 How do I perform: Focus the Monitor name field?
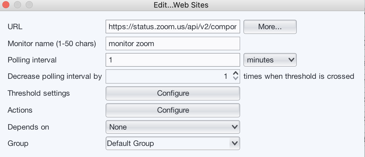[x=173, y=43]
